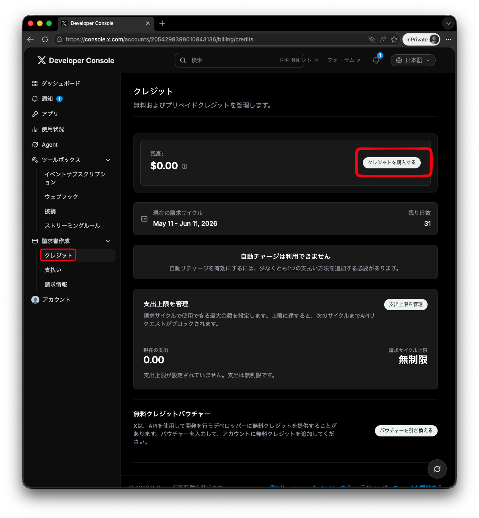Select クレジット under 請求書作成
Viewport: 479px width, 518px height.
[59, 255]
